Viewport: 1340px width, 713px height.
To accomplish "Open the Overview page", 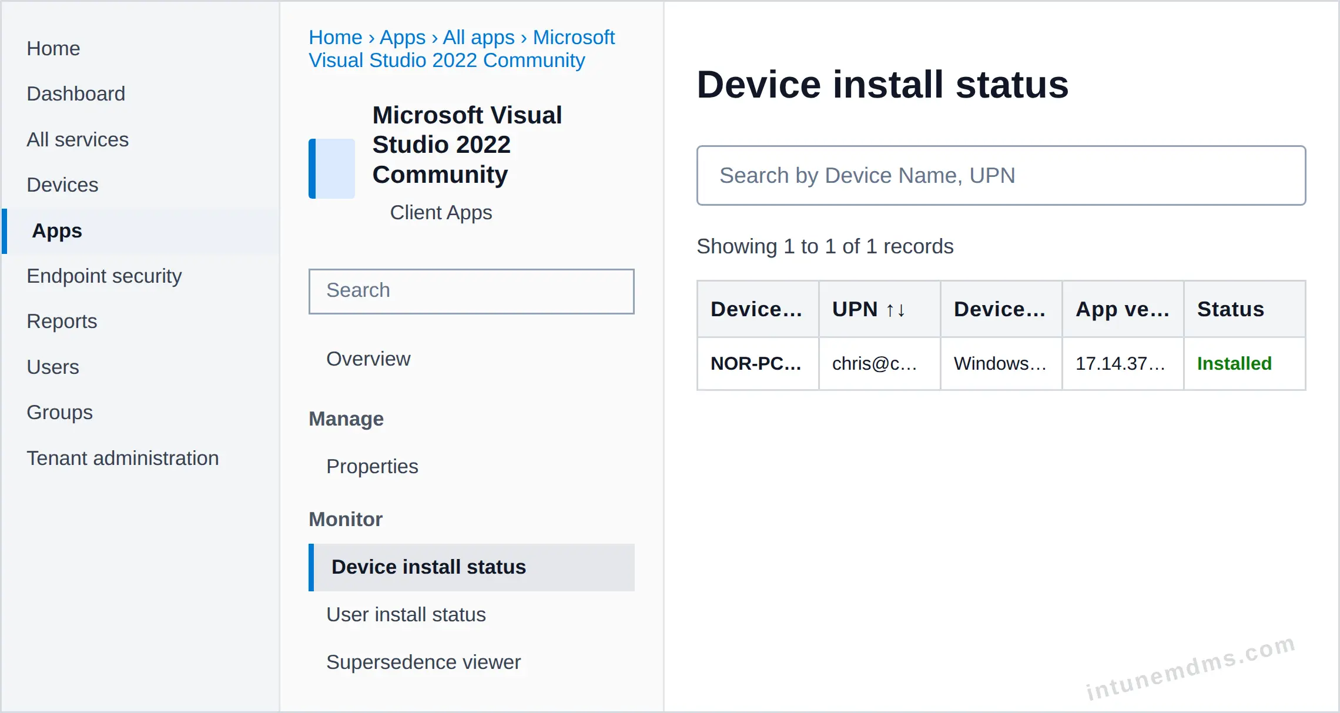I will pos(369,359).
